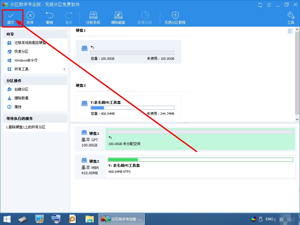
Task: Click the Y:老毛桃PE工具盘 card title
Action: pyautogui.click(x=105, y=103)
